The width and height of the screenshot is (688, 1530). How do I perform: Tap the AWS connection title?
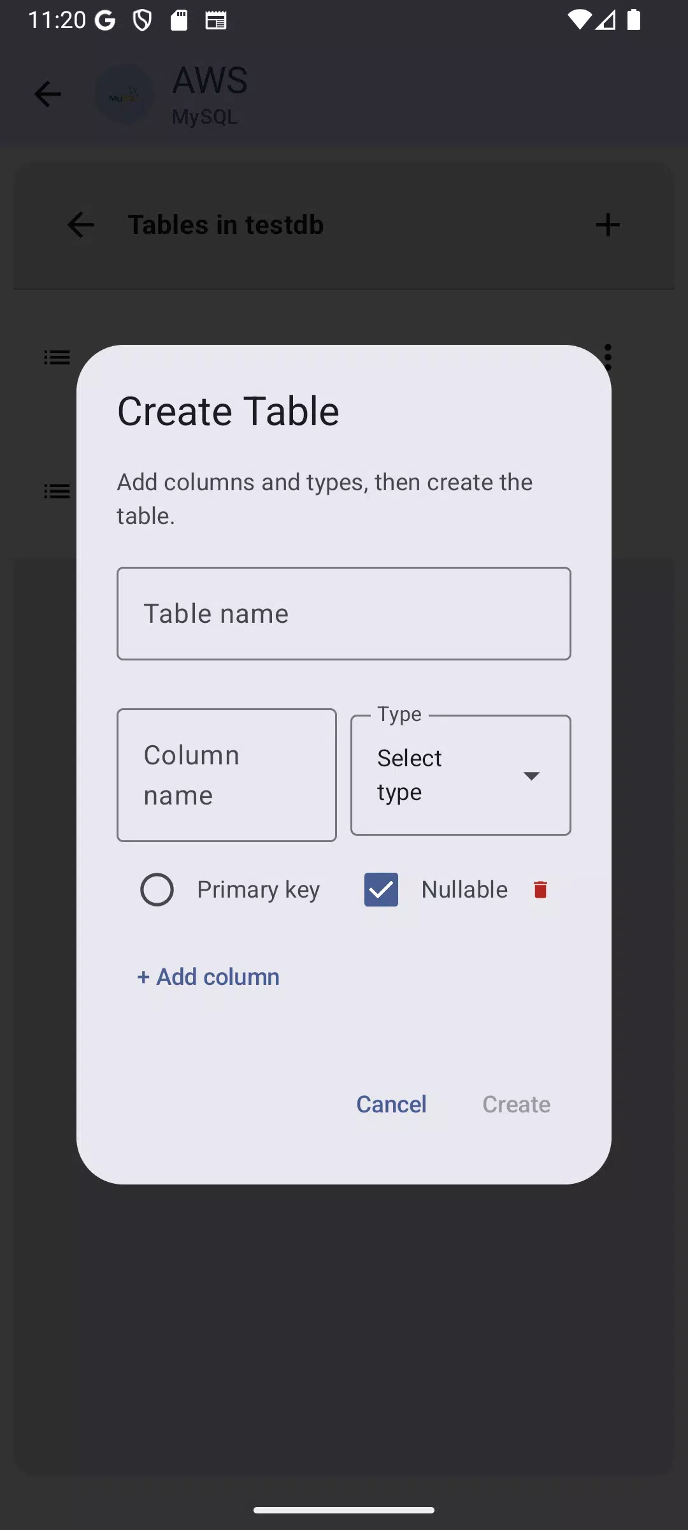pos(210,80)
